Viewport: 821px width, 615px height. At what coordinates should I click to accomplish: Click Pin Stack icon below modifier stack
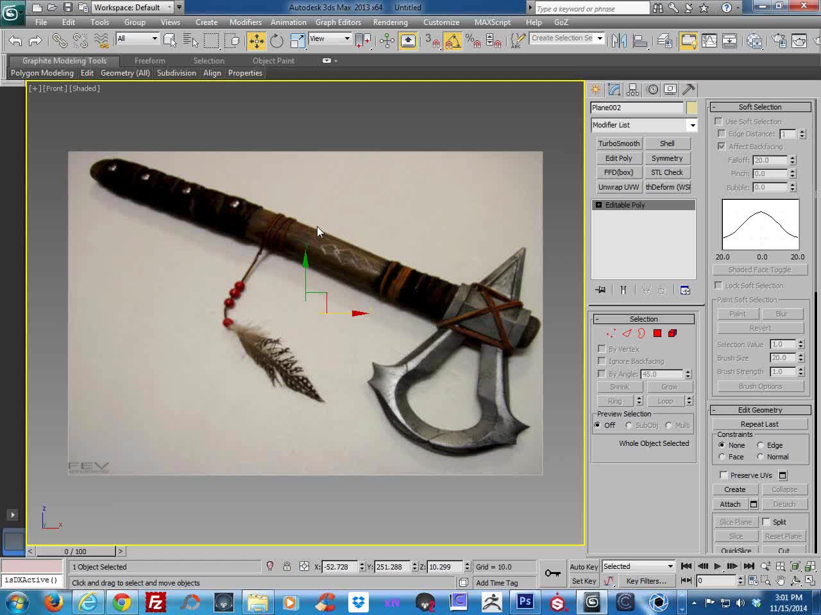pos(600,290)
